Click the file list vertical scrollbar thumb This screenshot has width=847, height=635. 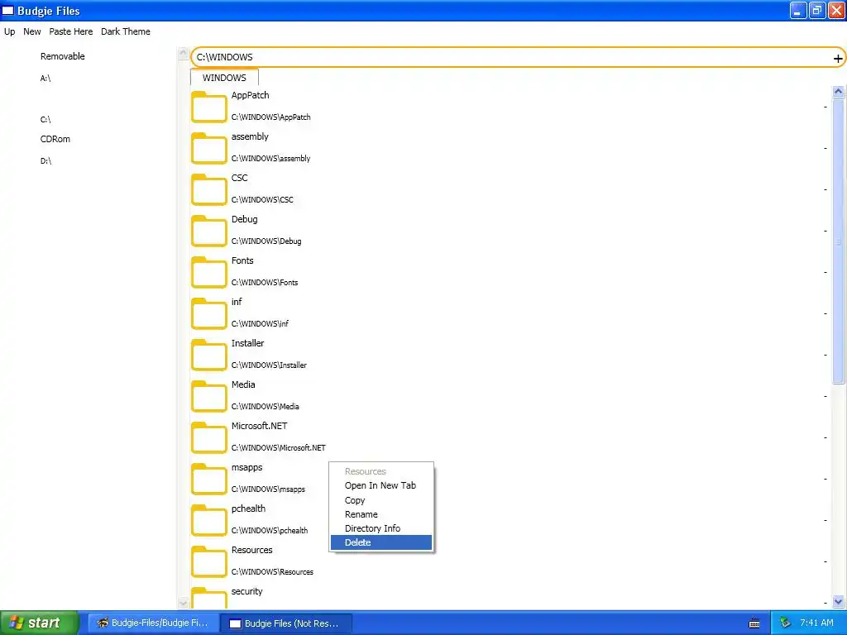point(839,241)
